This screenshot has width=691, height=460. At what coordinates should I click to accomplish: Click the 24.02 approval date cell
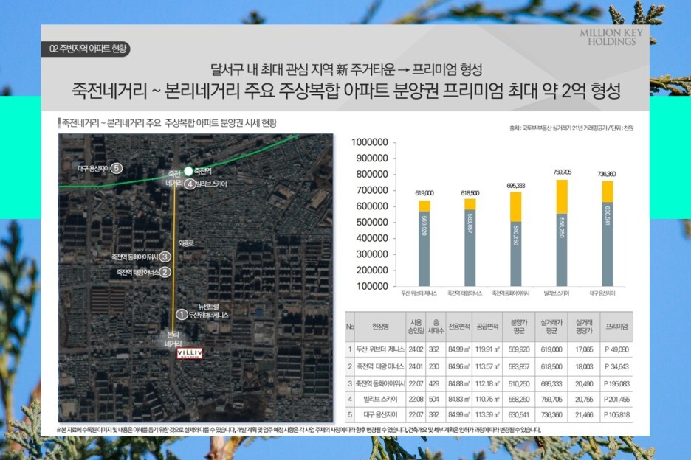click(416, 349)
